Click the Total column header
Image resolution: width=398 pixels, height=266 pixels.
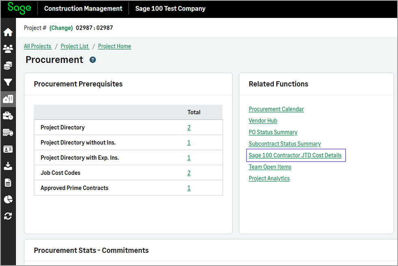pos(194,112)
